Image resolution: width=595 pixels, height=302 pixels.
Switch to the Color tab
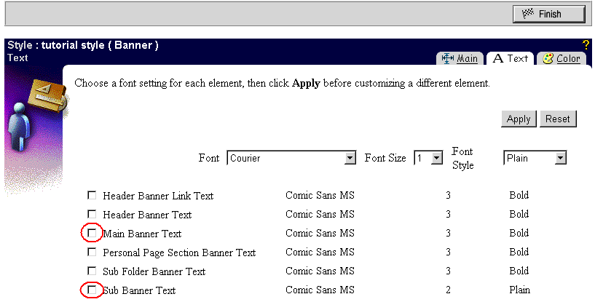pyautogui.click(x=561, y=58)
